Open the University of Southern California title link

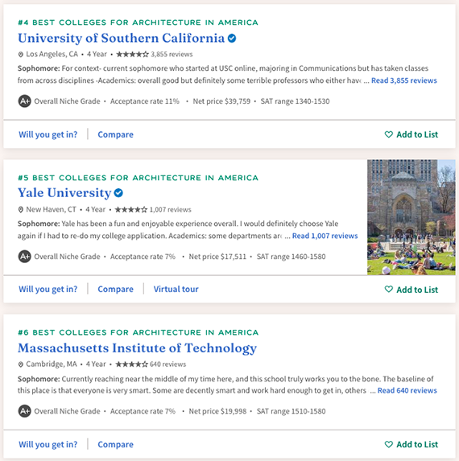122,39
